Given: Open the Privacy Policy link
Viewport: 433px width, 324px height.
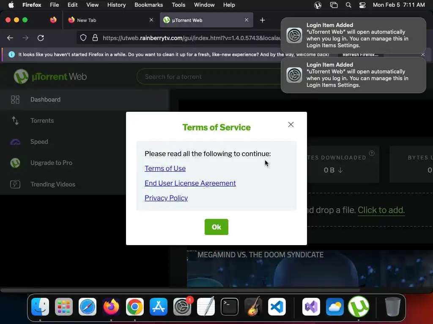Looking at the screenshot, I should pos(166,198).
